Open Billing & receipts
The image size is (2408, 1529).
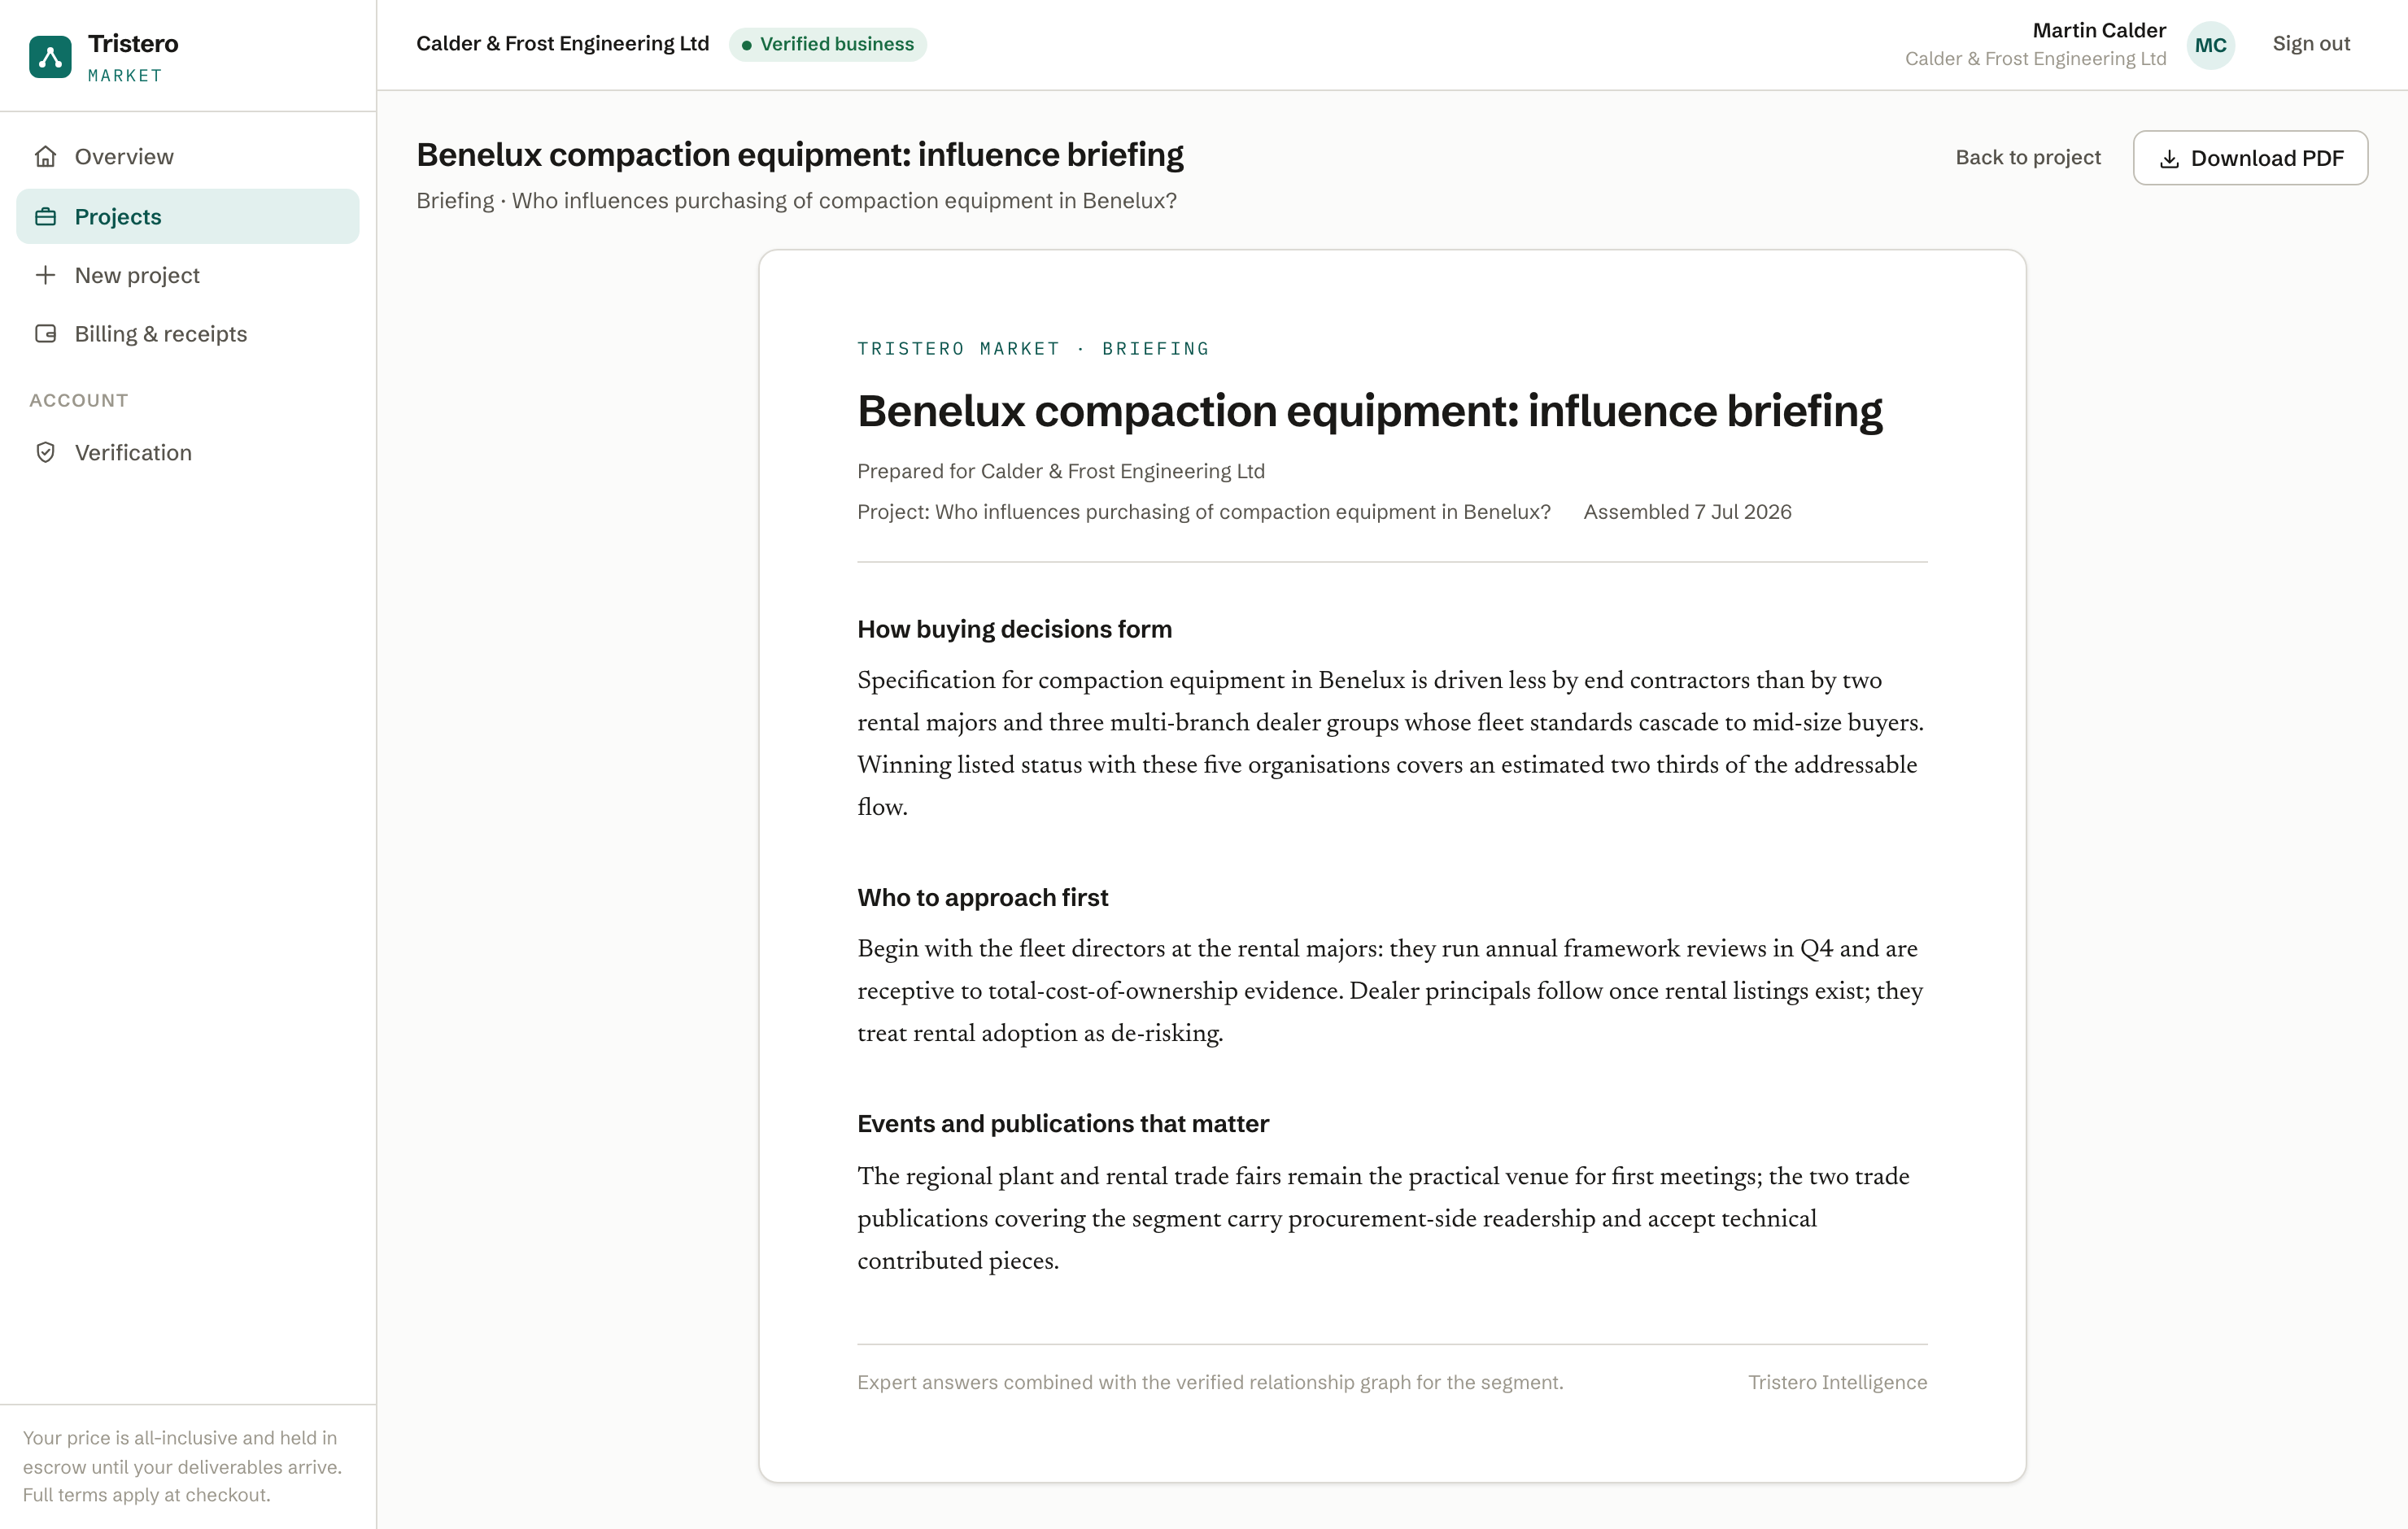pos(188,334)
